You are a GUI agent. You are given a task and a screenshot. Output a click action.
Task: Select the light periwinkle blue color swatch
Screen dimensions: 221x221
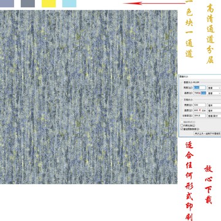(7, 4)
